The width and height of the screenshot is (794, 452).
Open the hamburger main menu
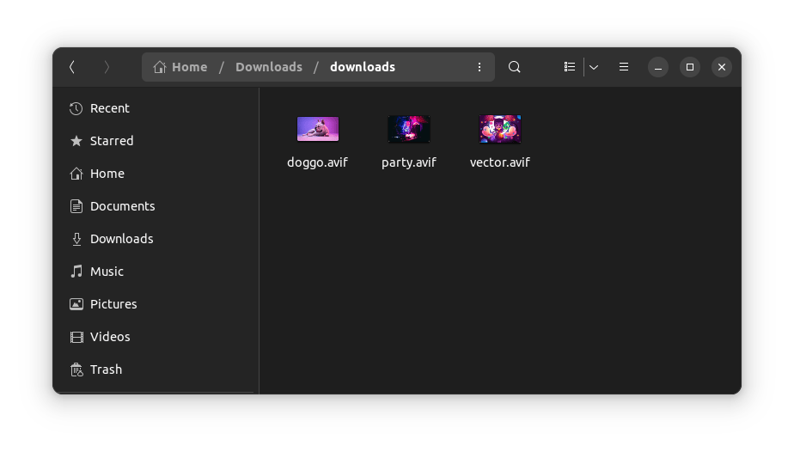point(625,67)
